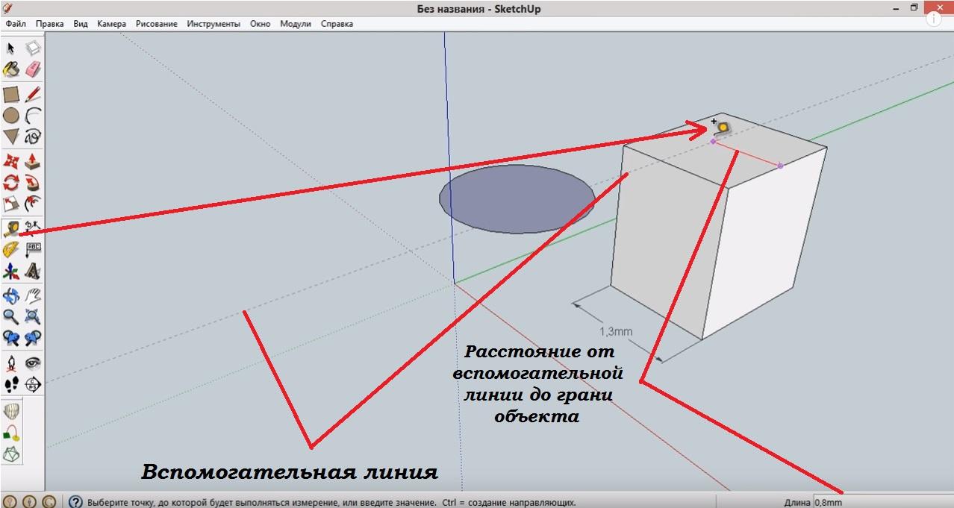
Task: Choose the Rectangle drawing tool
Action: (11, 95)
